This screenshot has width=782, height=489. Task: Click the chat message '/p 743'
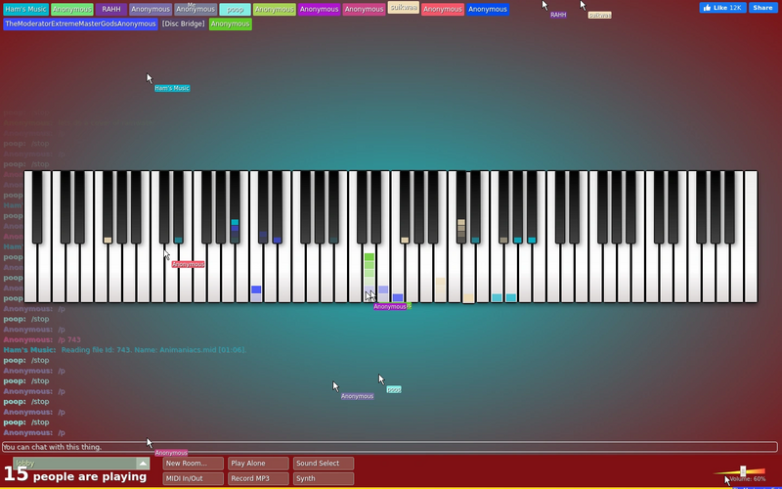click(69, 339)
